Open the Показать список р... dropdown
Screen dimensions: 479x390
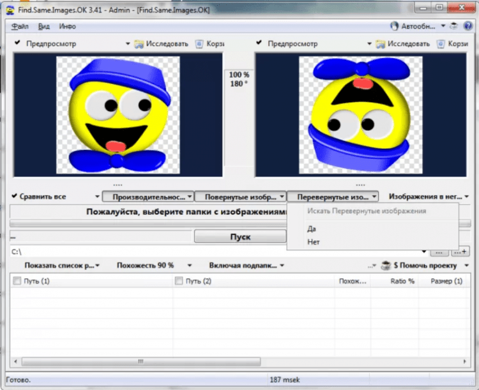point(62,266)
